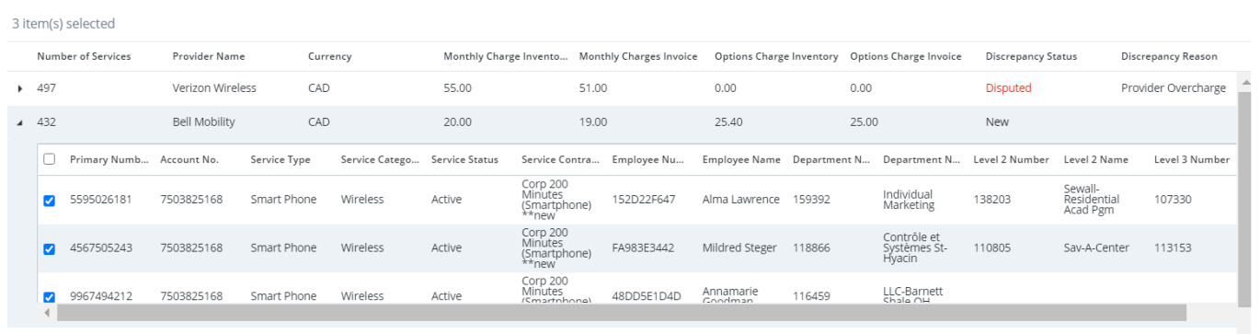Click the left arrow of horizontal scrollbar
This screenshot has width=1260, height=334.
[48, 313]
